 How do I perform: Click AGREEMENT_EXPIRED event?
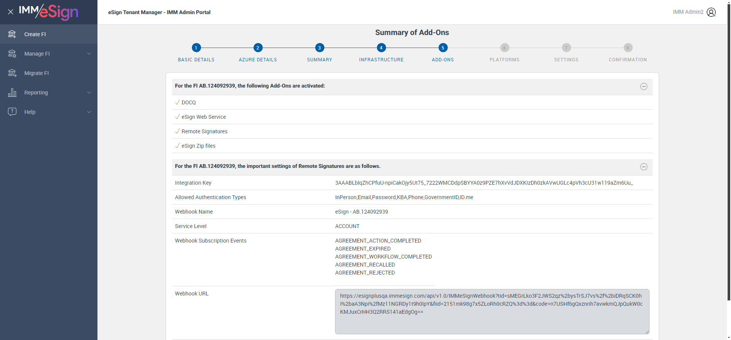coord(363,249)
